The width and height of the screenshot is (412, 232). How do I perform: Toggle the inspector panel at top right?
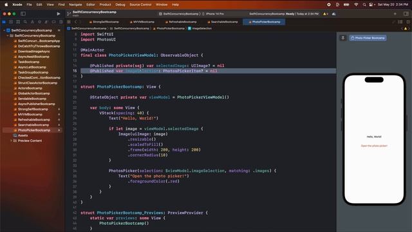406,14
